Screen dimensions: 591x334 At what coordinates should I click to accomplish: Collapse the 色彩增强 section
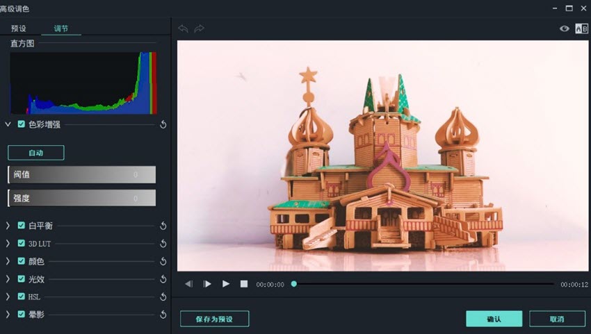tap(8, 124)
